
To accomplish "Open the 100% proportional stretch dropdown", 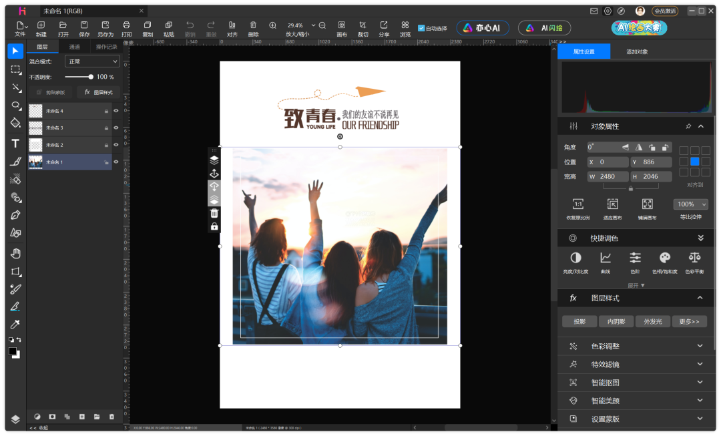I will [690, 204].
